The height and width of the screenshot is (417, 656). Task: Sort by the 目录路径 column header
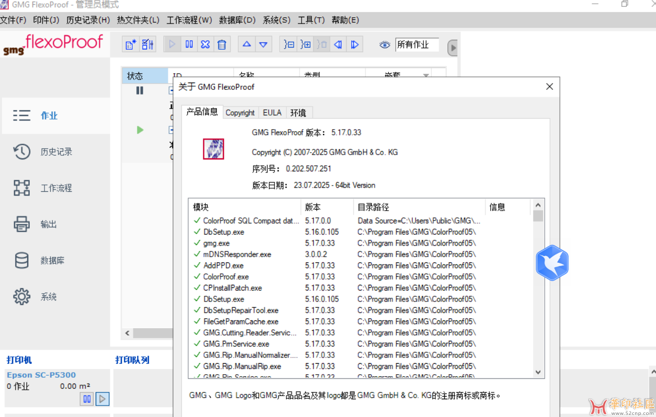pos(419,207)
